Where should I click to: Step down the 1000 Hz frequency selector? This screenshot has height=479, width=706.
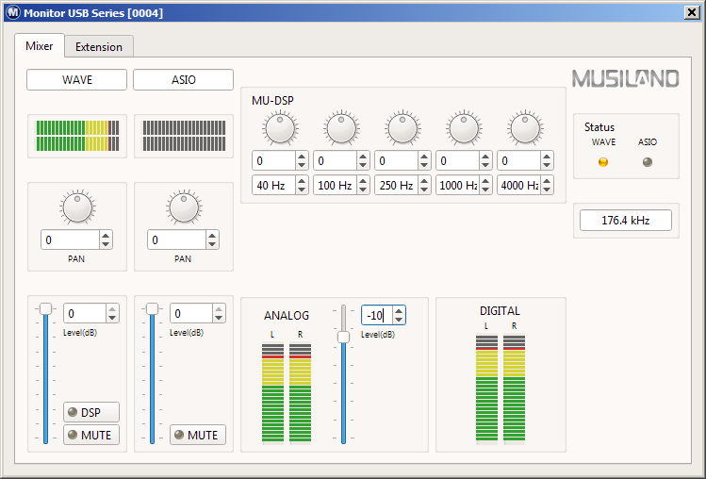coord(485,190)
